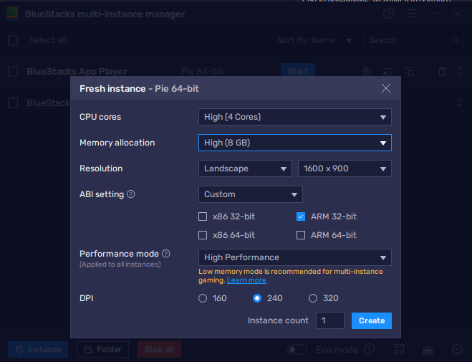Click the Stop all button
Screen dimensions: 472x362
point(159,349)
